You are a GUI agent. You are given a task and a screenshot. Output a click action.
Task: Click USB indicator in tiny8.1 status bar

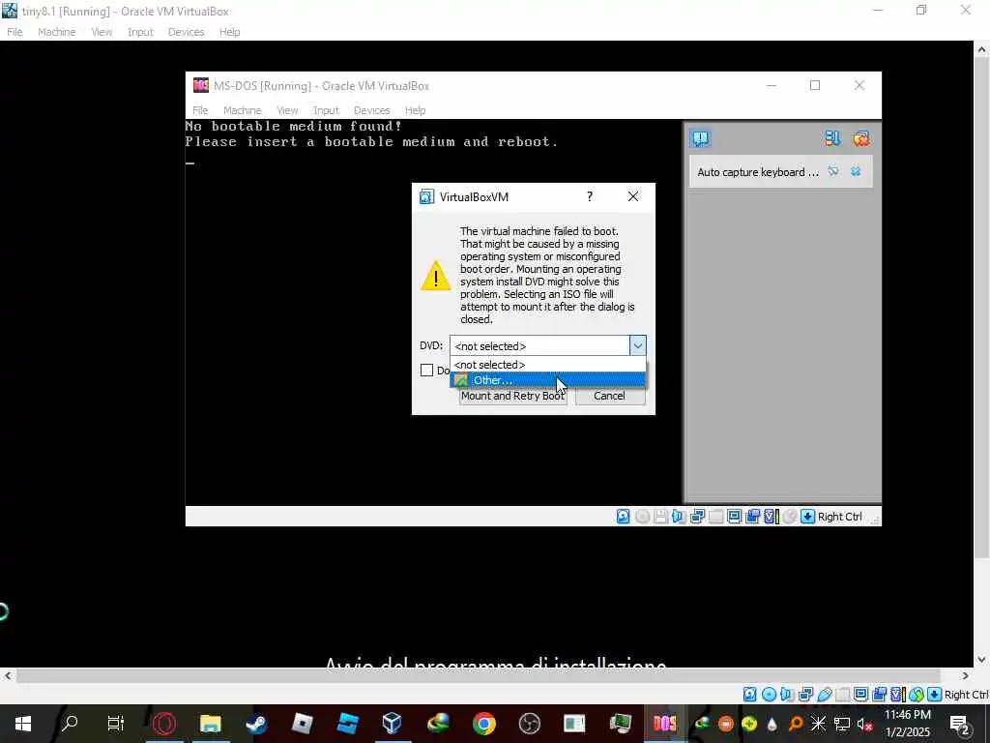pyautogui.click(x=824, y=695)
